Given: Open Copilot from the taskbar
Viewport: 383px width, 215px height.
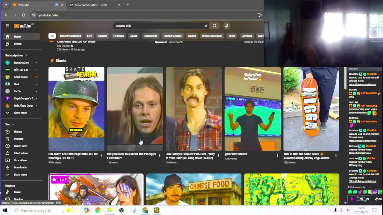Looking at the screenshot, I should 86,210.
